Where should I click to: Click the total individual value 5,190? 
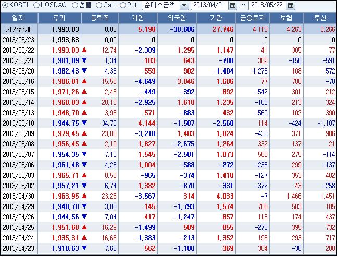147,29
